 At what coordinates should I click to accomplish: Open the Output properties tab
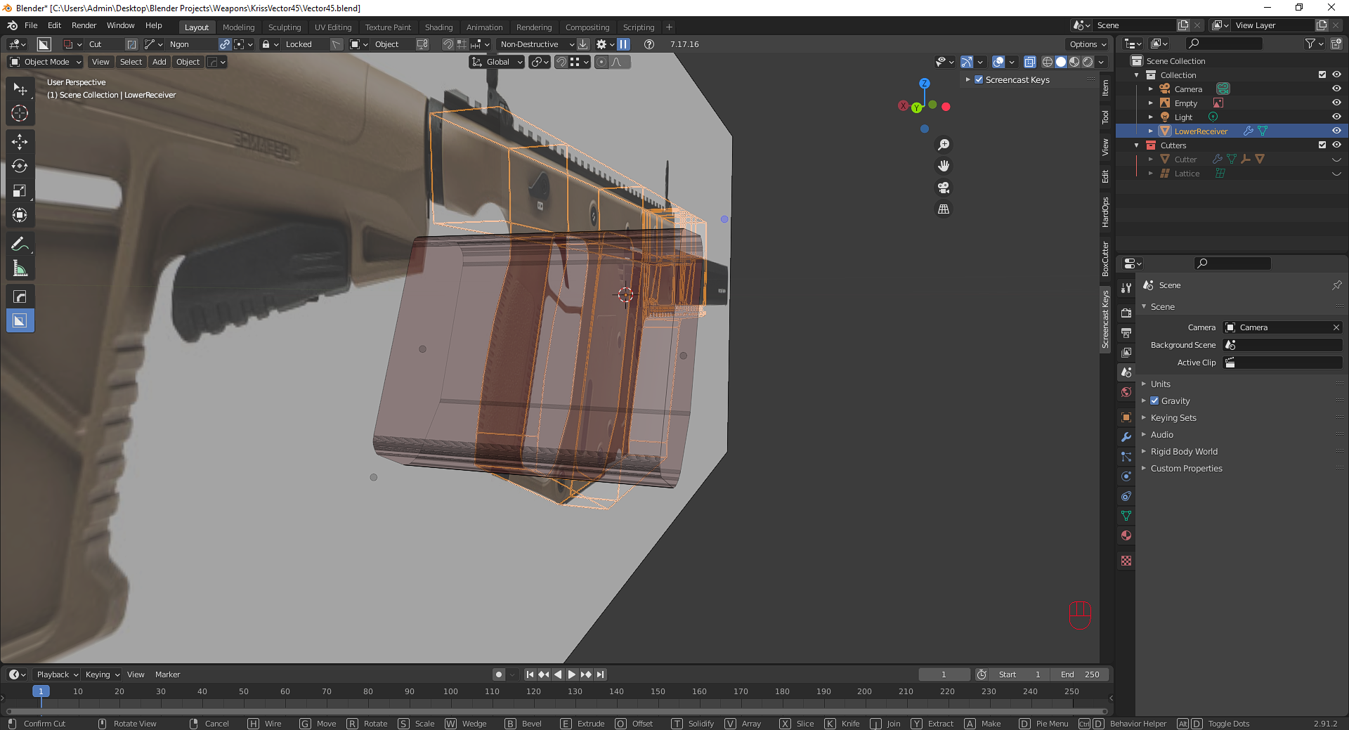[1126, 332]
